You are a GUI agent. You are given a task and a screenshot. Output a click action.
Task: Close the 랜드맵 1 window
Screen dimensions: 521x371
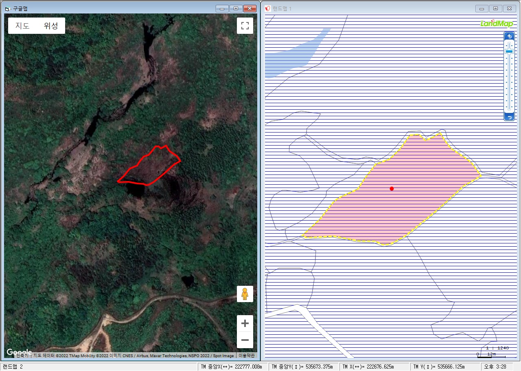pyautogui.click(x=510, y=8)
